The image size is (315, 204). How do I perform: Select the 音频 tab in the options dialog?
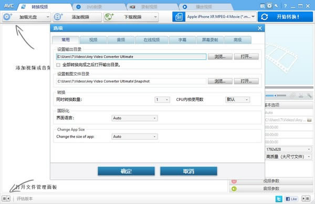(x=121, y=40)
